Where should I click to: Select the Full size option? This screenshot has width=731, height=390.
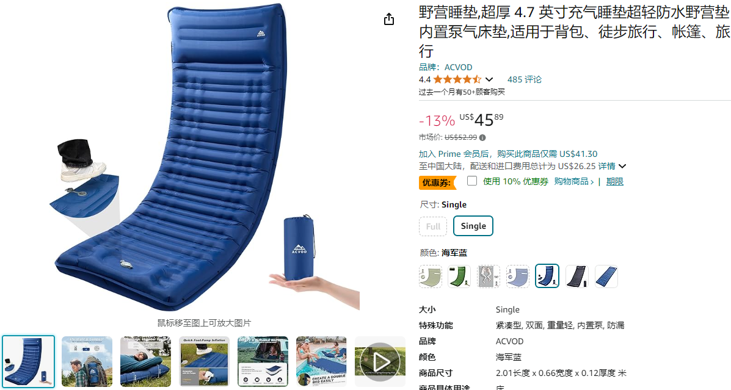pos(432,226)
